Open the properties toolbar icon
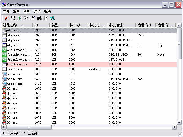Screen dimensions: 183x137 (33, 18)
